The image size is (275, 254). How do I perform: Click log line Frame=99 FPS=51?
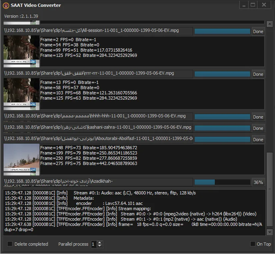[86, 50]
